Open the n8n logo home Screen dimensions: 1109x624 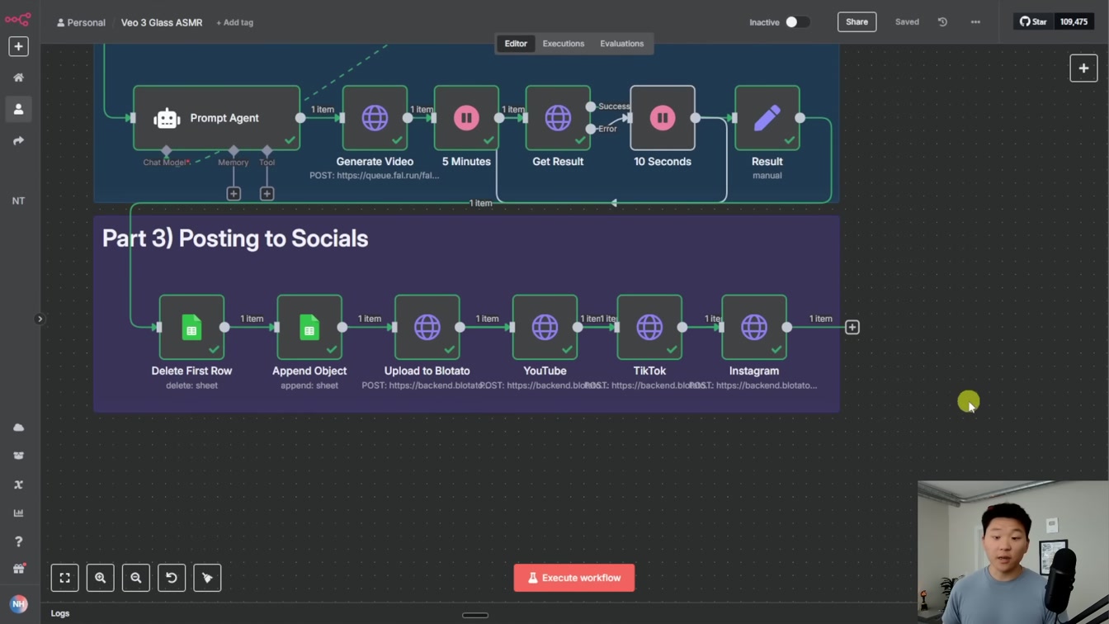[18, 18]
